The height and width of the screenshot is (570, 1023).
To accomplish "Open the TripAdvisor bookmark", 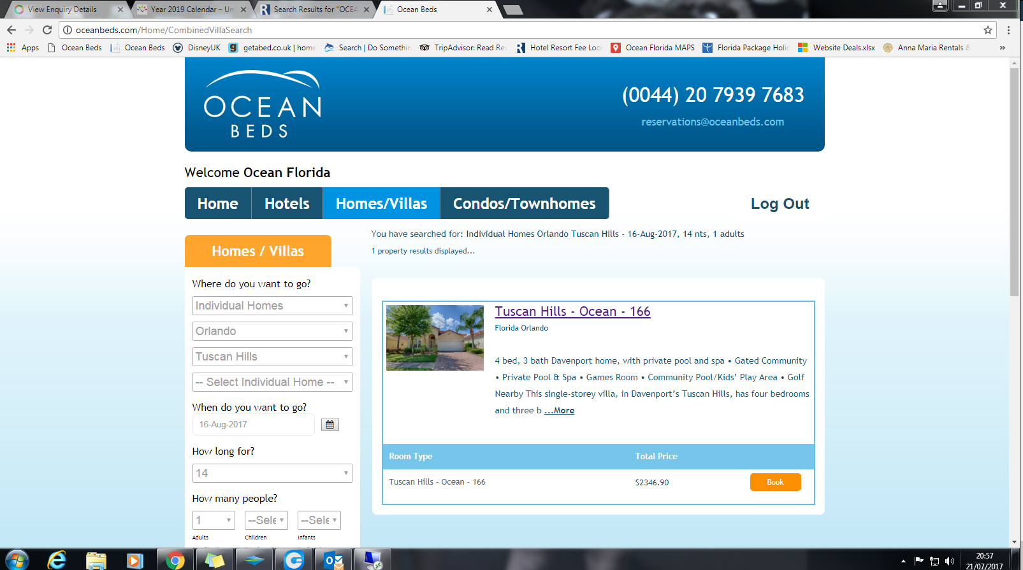I will coord(463,48).
